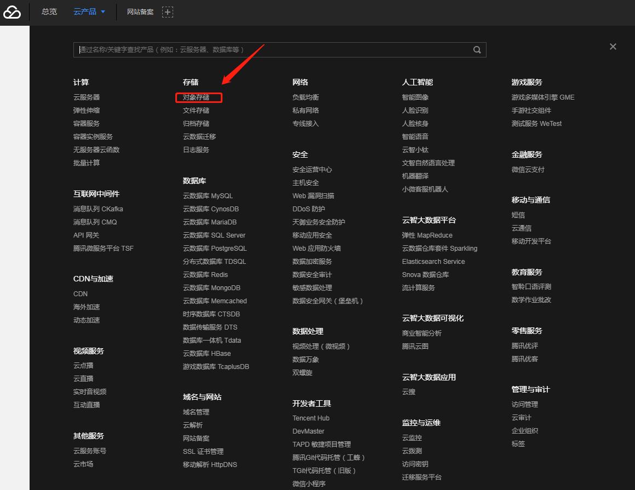Open 域名管理 link
The width and height of the screenshot is (635, 490).
(x=196, y=412)
